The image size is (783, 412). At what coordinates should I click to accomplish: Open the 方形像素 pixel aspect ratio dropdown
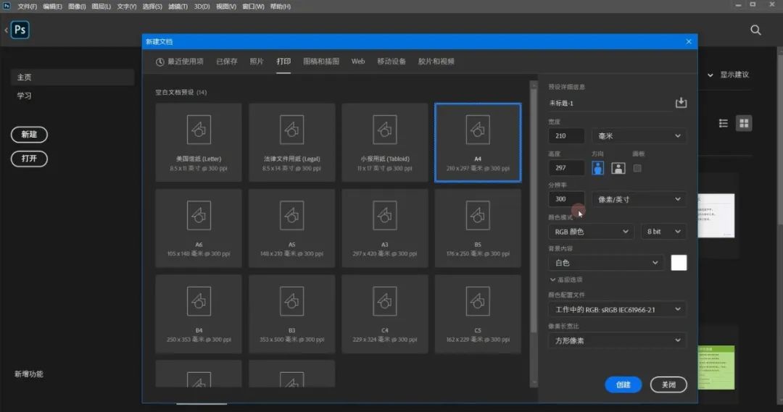coord(617,340)
